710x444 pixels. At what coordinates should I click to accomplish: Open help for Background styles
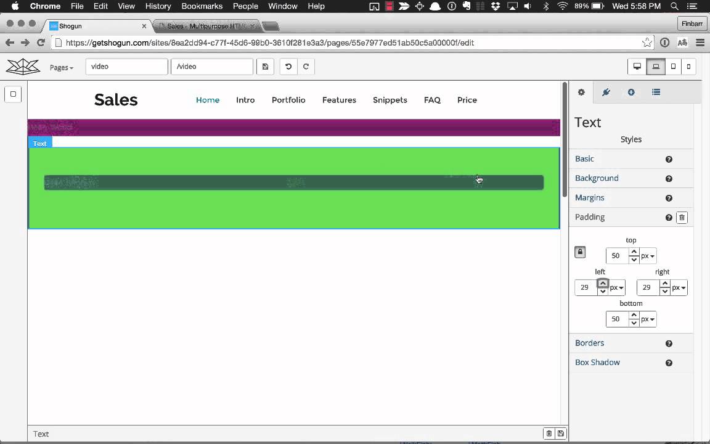tap(669, 179)
